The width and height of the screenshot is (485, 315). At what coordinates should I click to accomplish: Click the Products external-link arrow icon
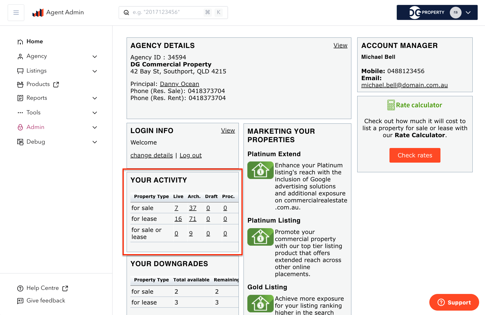point(56,85)
